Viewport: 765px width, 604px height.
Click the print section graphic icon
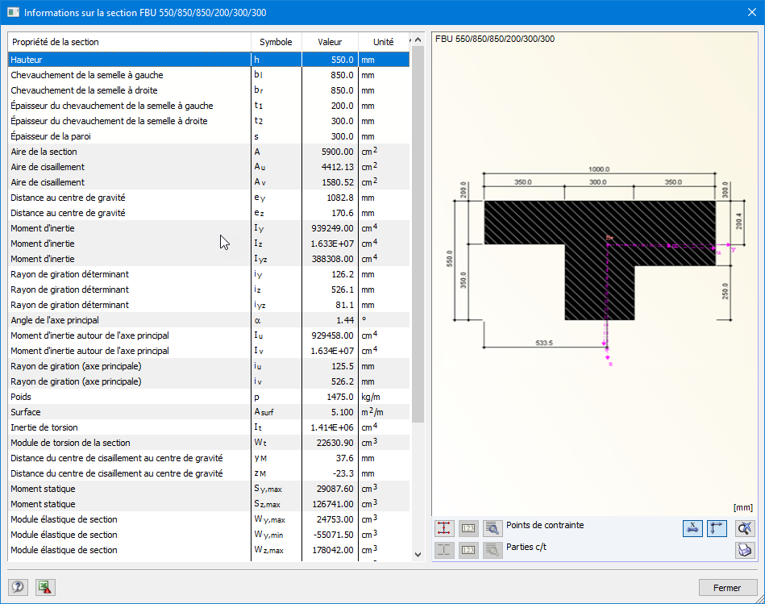click(x=744, y=550)
